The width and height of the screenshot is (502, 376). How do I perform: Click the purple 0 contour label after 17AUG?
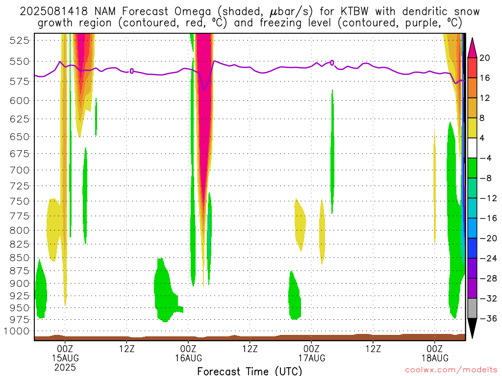[332, 63]
